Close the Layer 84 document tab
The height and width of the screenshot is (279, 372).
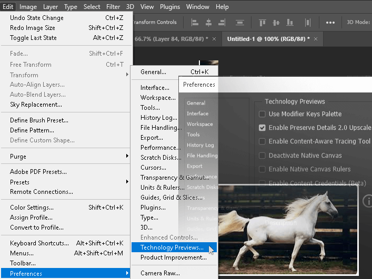[214, 39]
